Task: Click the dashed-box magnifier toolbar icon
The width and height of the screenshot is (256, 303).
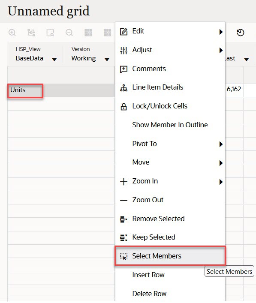Action: [x=50, y=33]
